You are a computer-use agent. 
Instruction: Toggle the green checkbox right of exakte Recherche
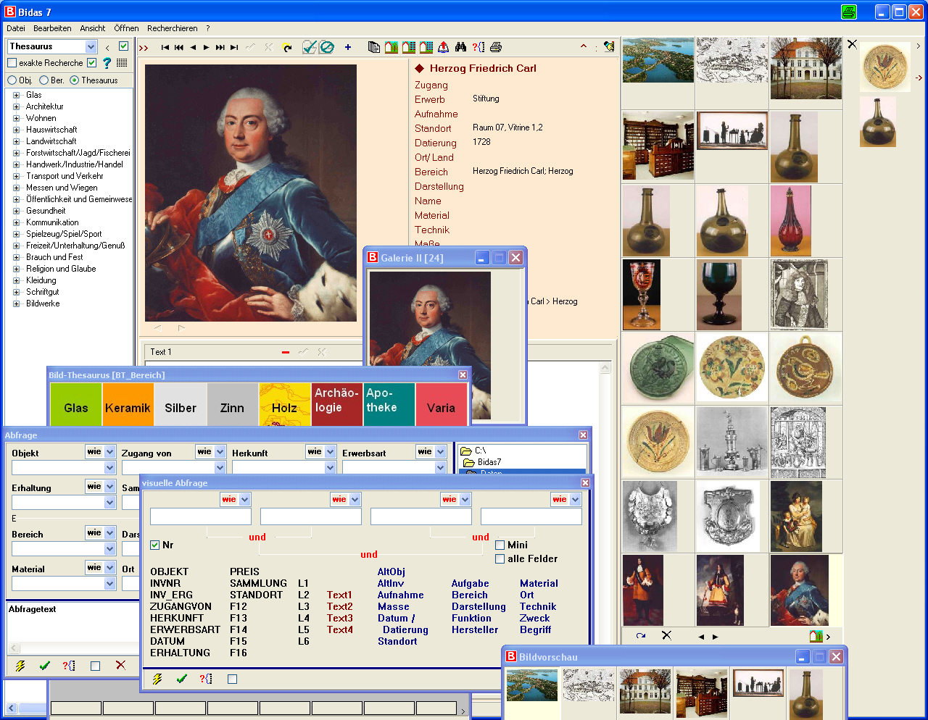91,63
